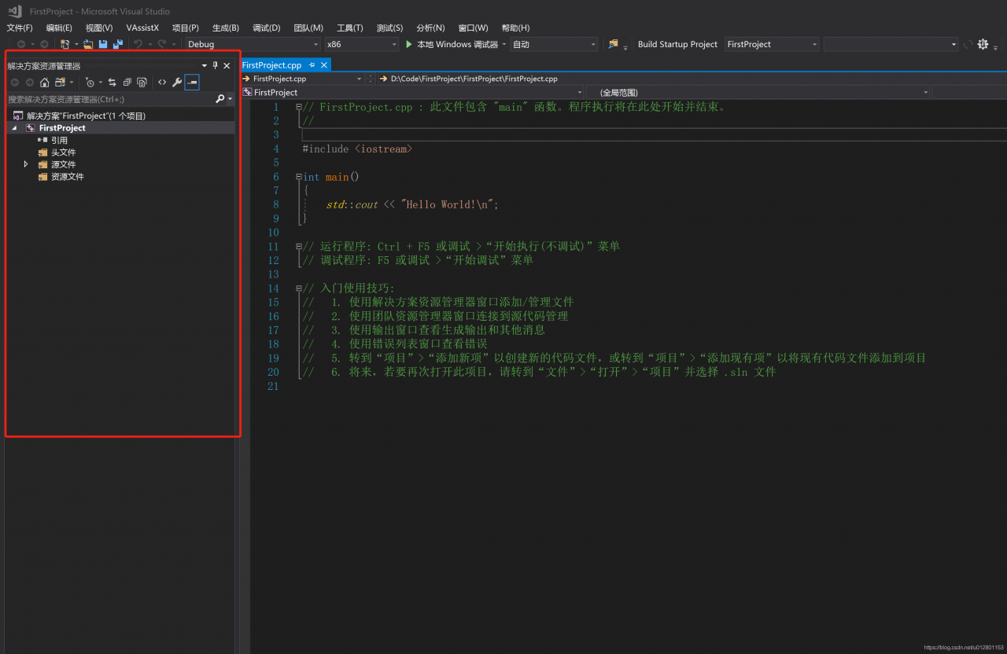Open the Debug configuration dropdown

point(253,45)
